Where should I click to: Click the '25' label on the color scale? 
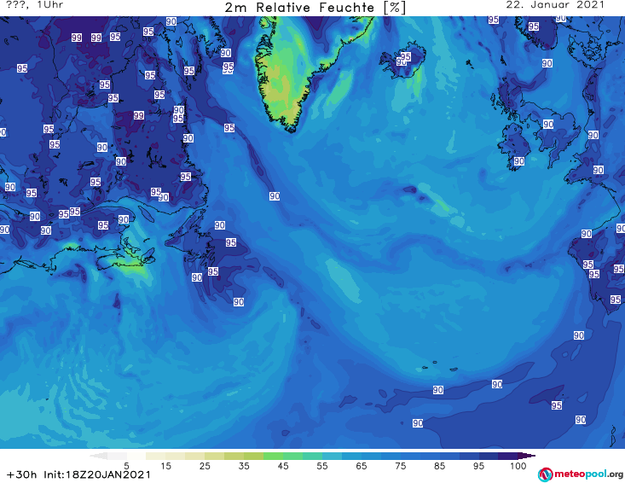pos(205,466)
